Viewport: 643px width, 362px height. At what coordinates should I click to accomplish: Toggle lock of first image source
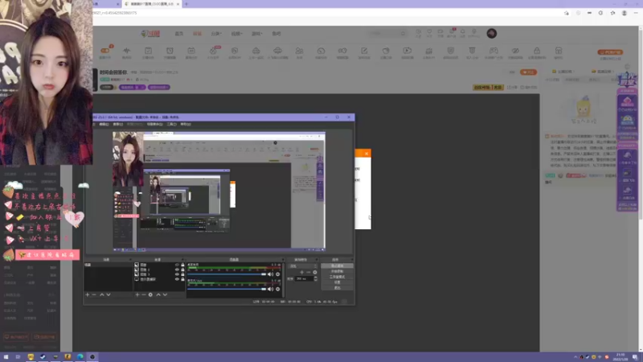[182, 265]
